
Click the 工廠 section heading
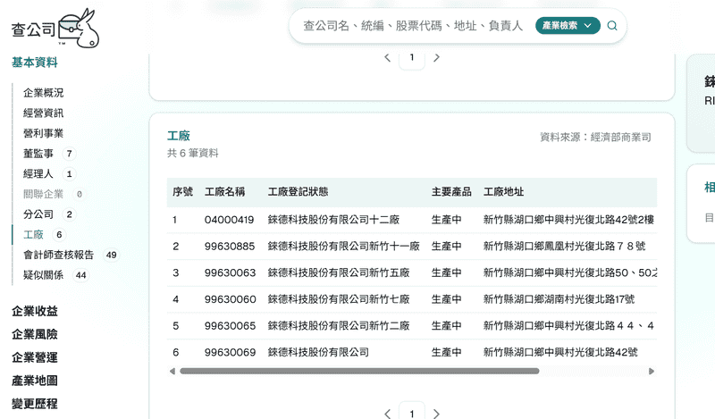(178, 136)
